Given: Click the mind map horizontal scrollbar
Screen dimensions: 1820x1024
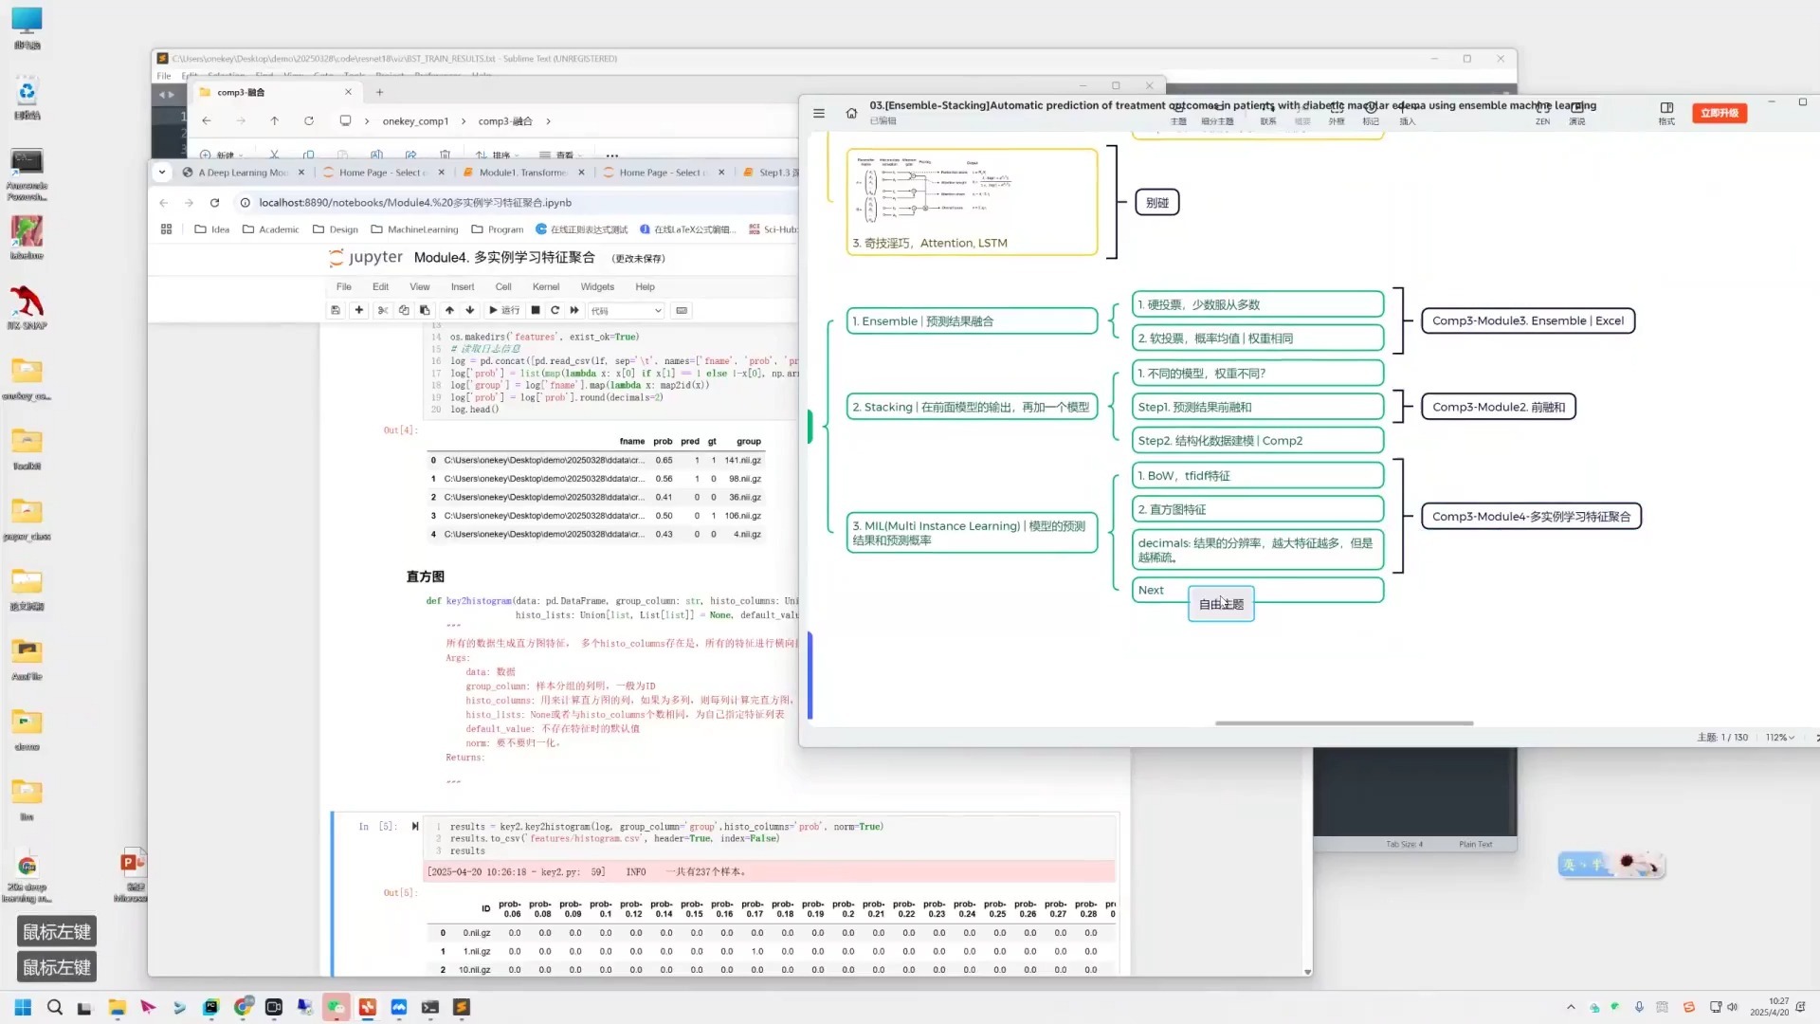Looking at the screenshot, I should (1344, 723).
